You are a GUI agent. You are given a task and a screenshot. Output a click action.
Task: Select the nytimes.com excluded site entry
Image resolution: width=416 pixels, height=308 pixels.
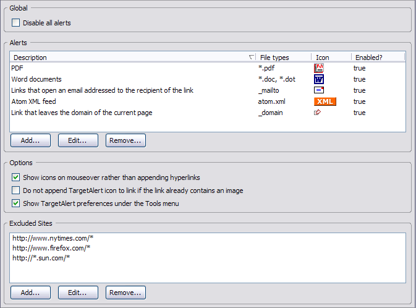coord(53,238)
